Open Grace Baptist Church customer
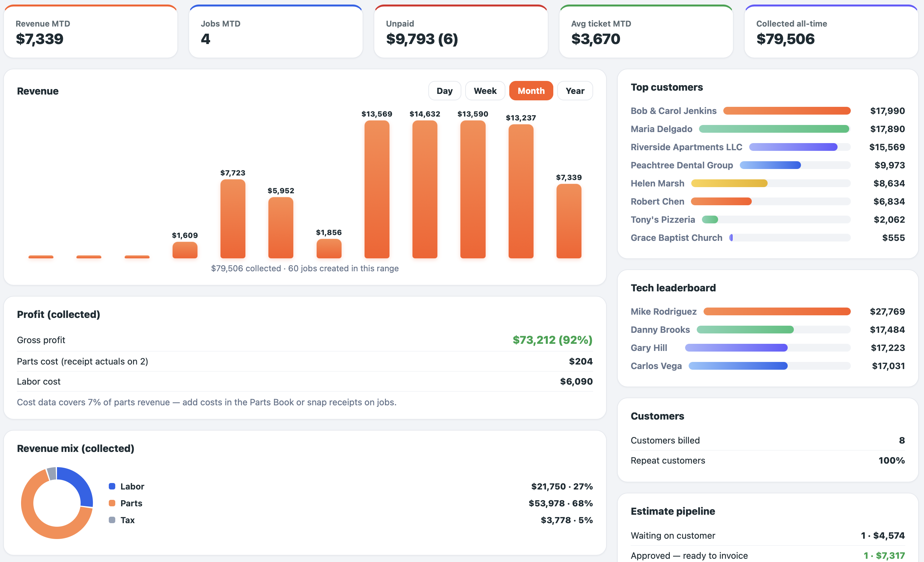This screenshot has height=562, width=924. coord(676,238)
